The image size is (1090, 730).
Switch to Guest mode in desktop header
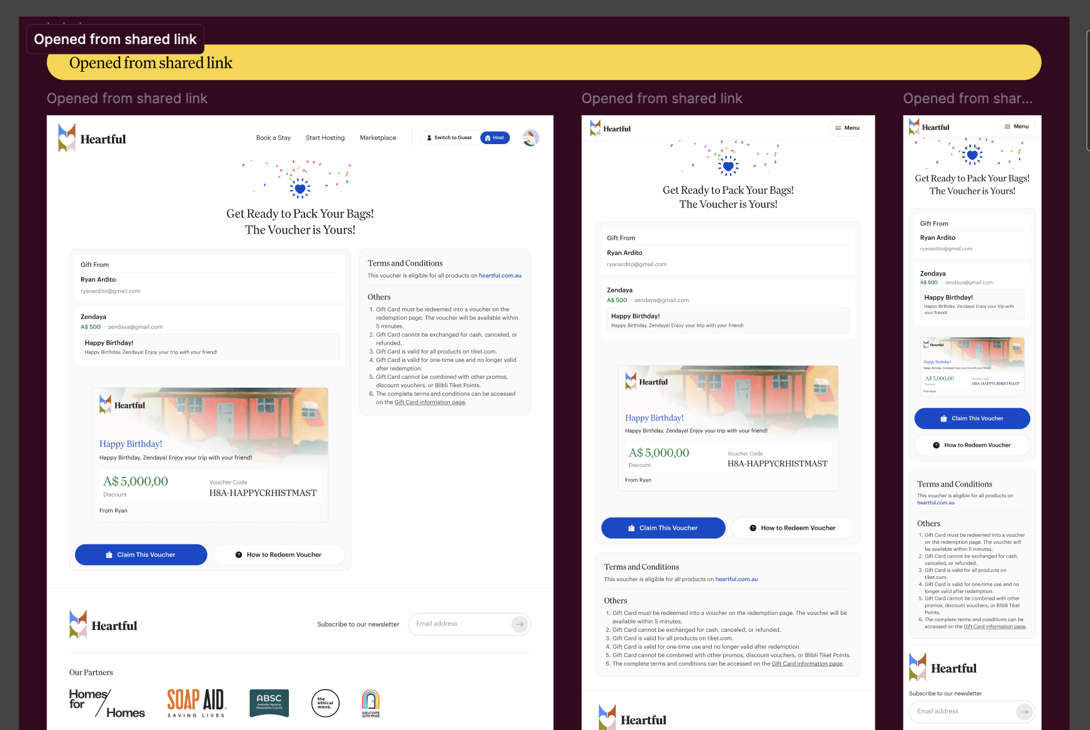[449, 138]
